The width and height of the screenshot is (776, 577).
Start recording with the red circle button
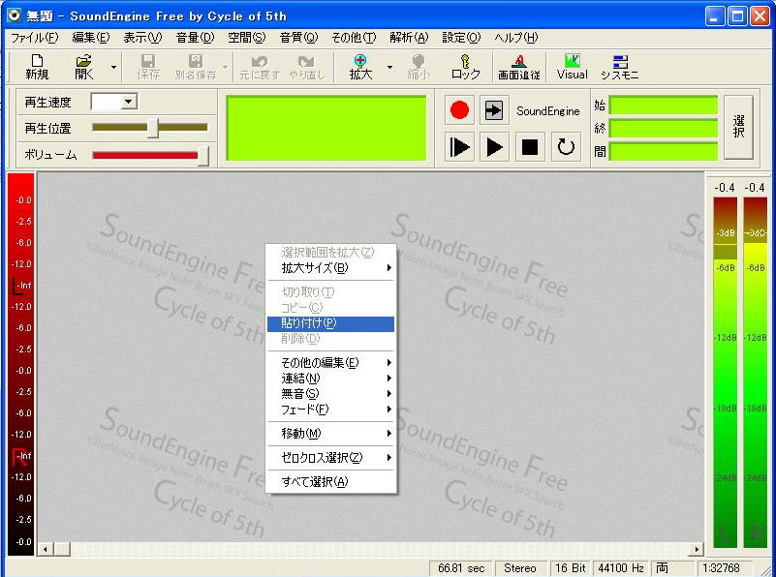coord(459,109)
